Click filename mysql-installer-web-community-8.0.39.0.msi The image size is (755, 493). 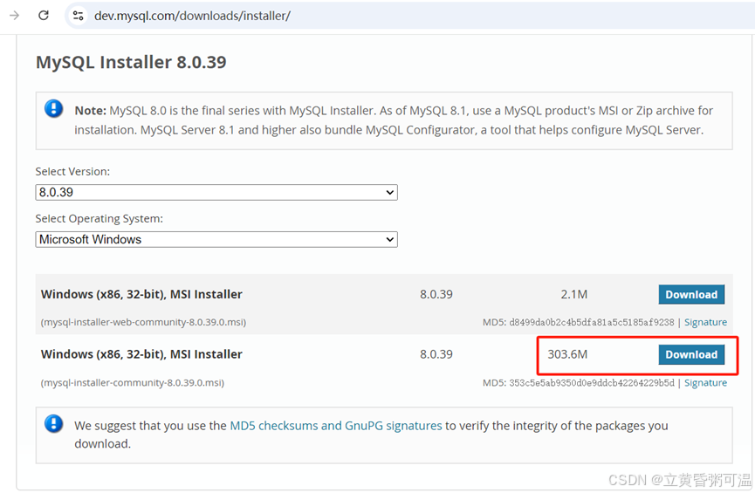click(x=143, y=322)
